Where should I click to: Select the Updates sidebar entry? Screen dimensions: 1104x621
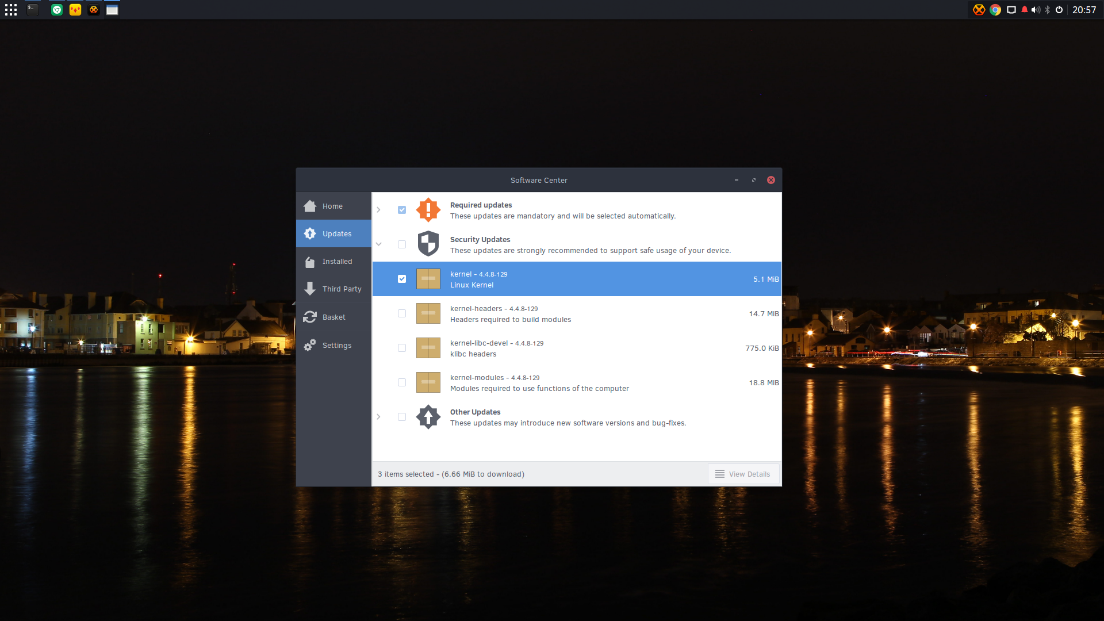pos(333,233)
